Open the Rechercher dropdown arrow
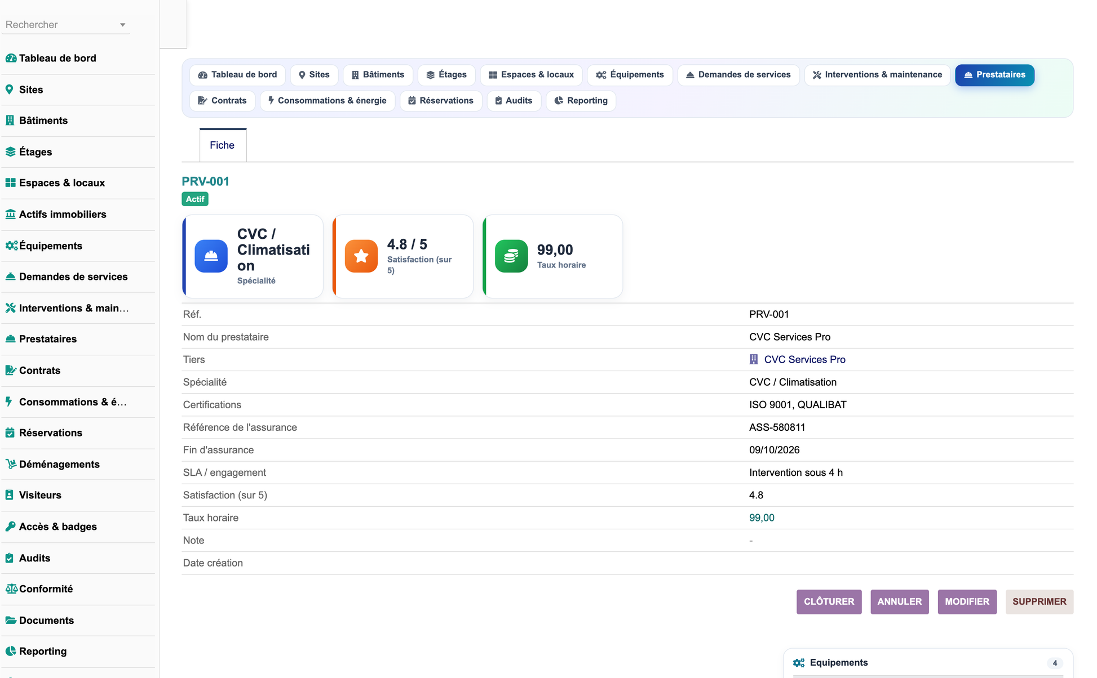 (x=122, y=25)
